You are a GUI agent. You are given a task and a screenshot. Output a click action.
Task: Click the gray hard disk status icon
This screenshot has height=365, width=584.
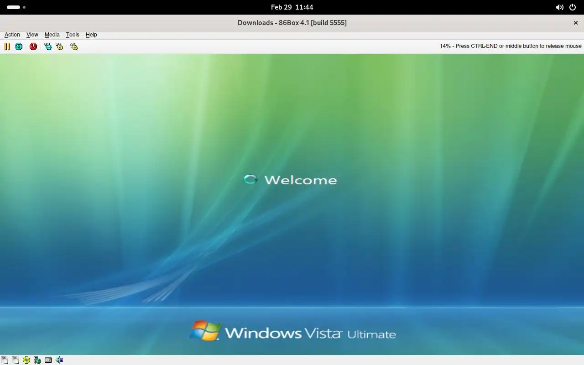click(x=48, y=360)
